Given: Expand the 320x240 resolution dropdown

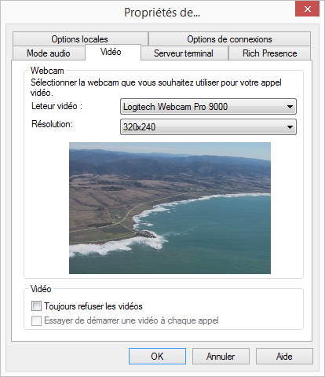Looking at the screenshot, I should point(208,127).
